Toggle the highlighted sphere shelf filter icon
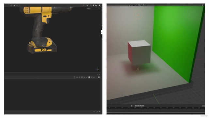This screenshot has height=118, width=209. point(89,77)
